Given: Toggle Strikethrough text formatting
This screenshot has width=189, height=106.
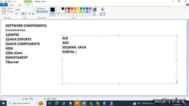Looking at the screenshot, I should 33,14.
